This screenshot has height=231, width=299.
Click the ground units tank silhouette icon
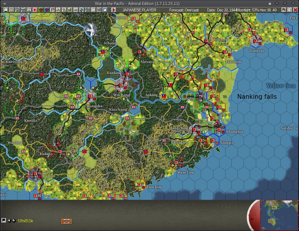coord(76,10)
